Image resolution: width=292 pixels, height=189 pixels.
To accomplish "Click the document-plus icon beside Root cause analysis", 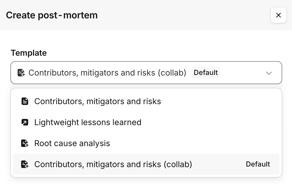I will 25,143.
